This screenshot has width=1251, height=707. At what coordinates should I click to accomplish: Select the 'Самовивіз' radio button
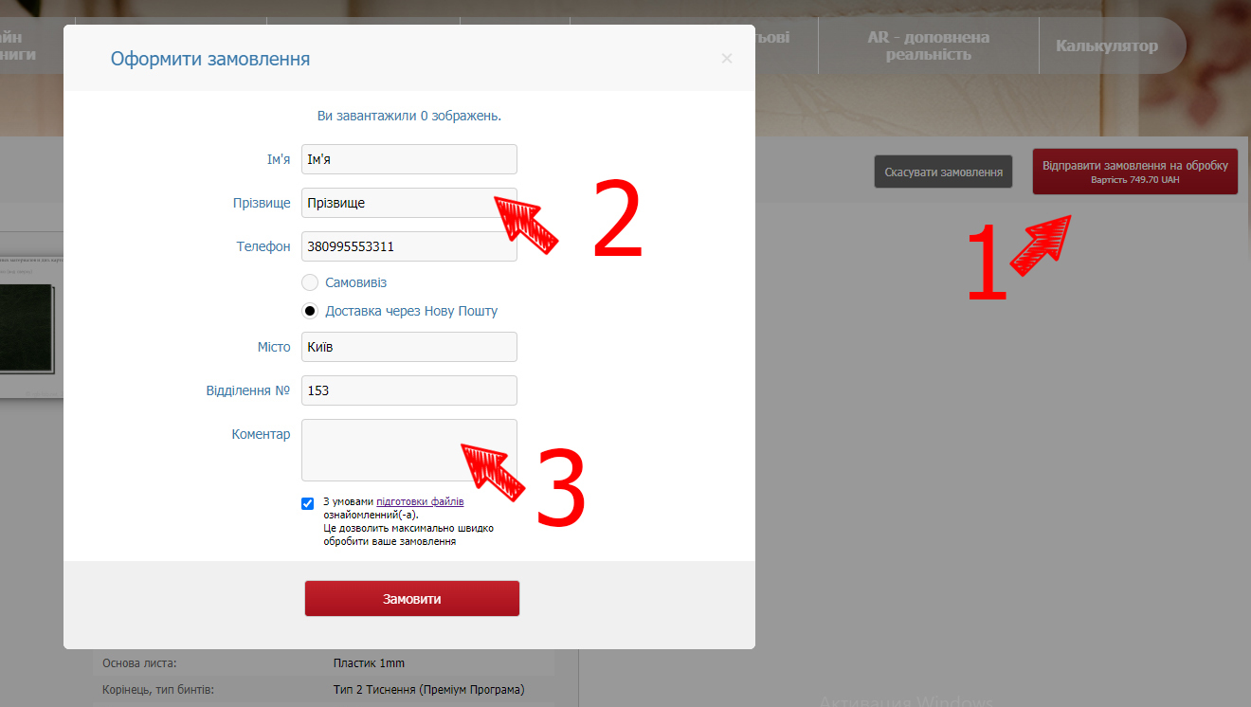[310, 282]
